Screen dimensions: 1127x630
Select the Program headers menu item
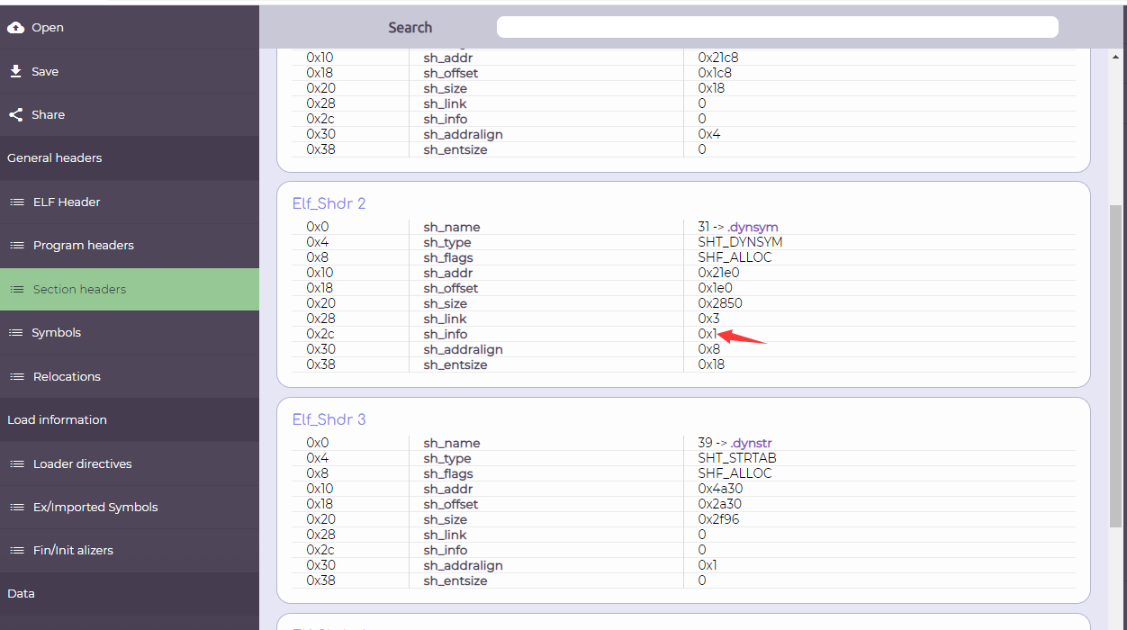click(x=83, y=246)
